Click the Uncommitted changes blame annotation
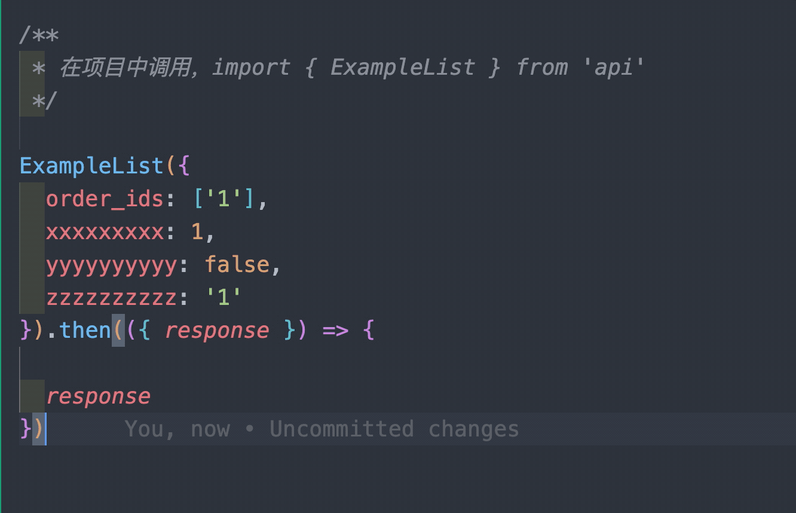The width and height of the screenshot is (796, 513). tap(394, 429)
